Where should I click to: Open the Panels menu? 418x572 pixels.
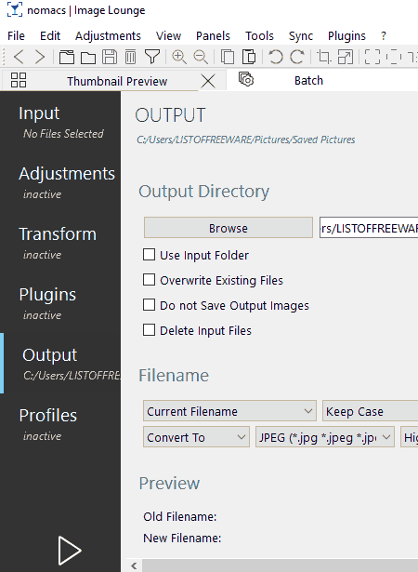point(213,35)
